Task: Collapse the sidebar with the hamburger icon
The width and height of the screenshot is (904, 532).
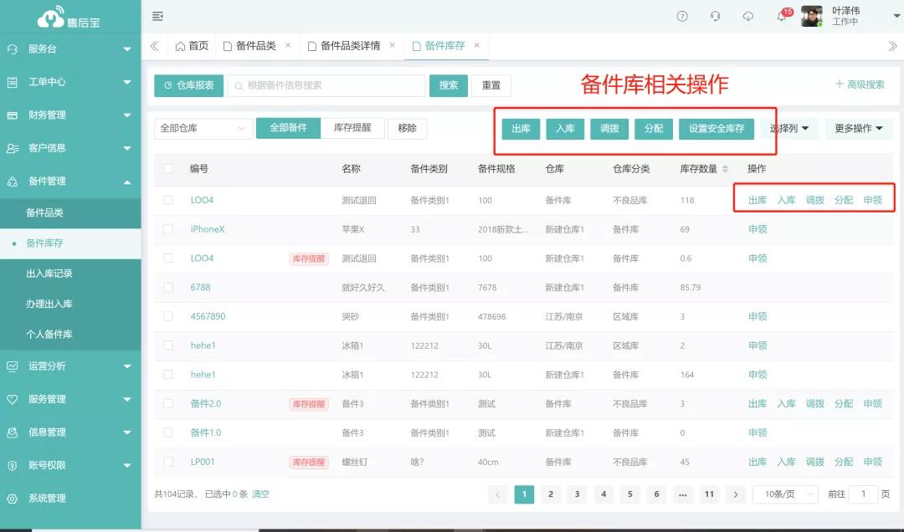Action: pyautogui.click(x=157, y=17)
